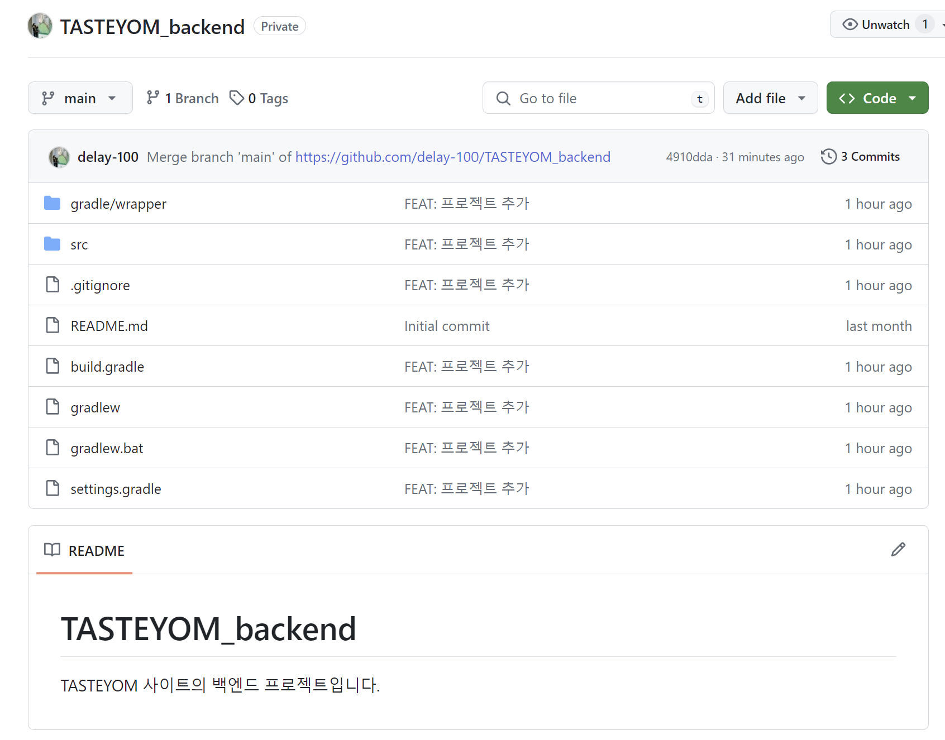
Task: Click the delay-100 commit author avatar
Action: click(x=59, y=157)
